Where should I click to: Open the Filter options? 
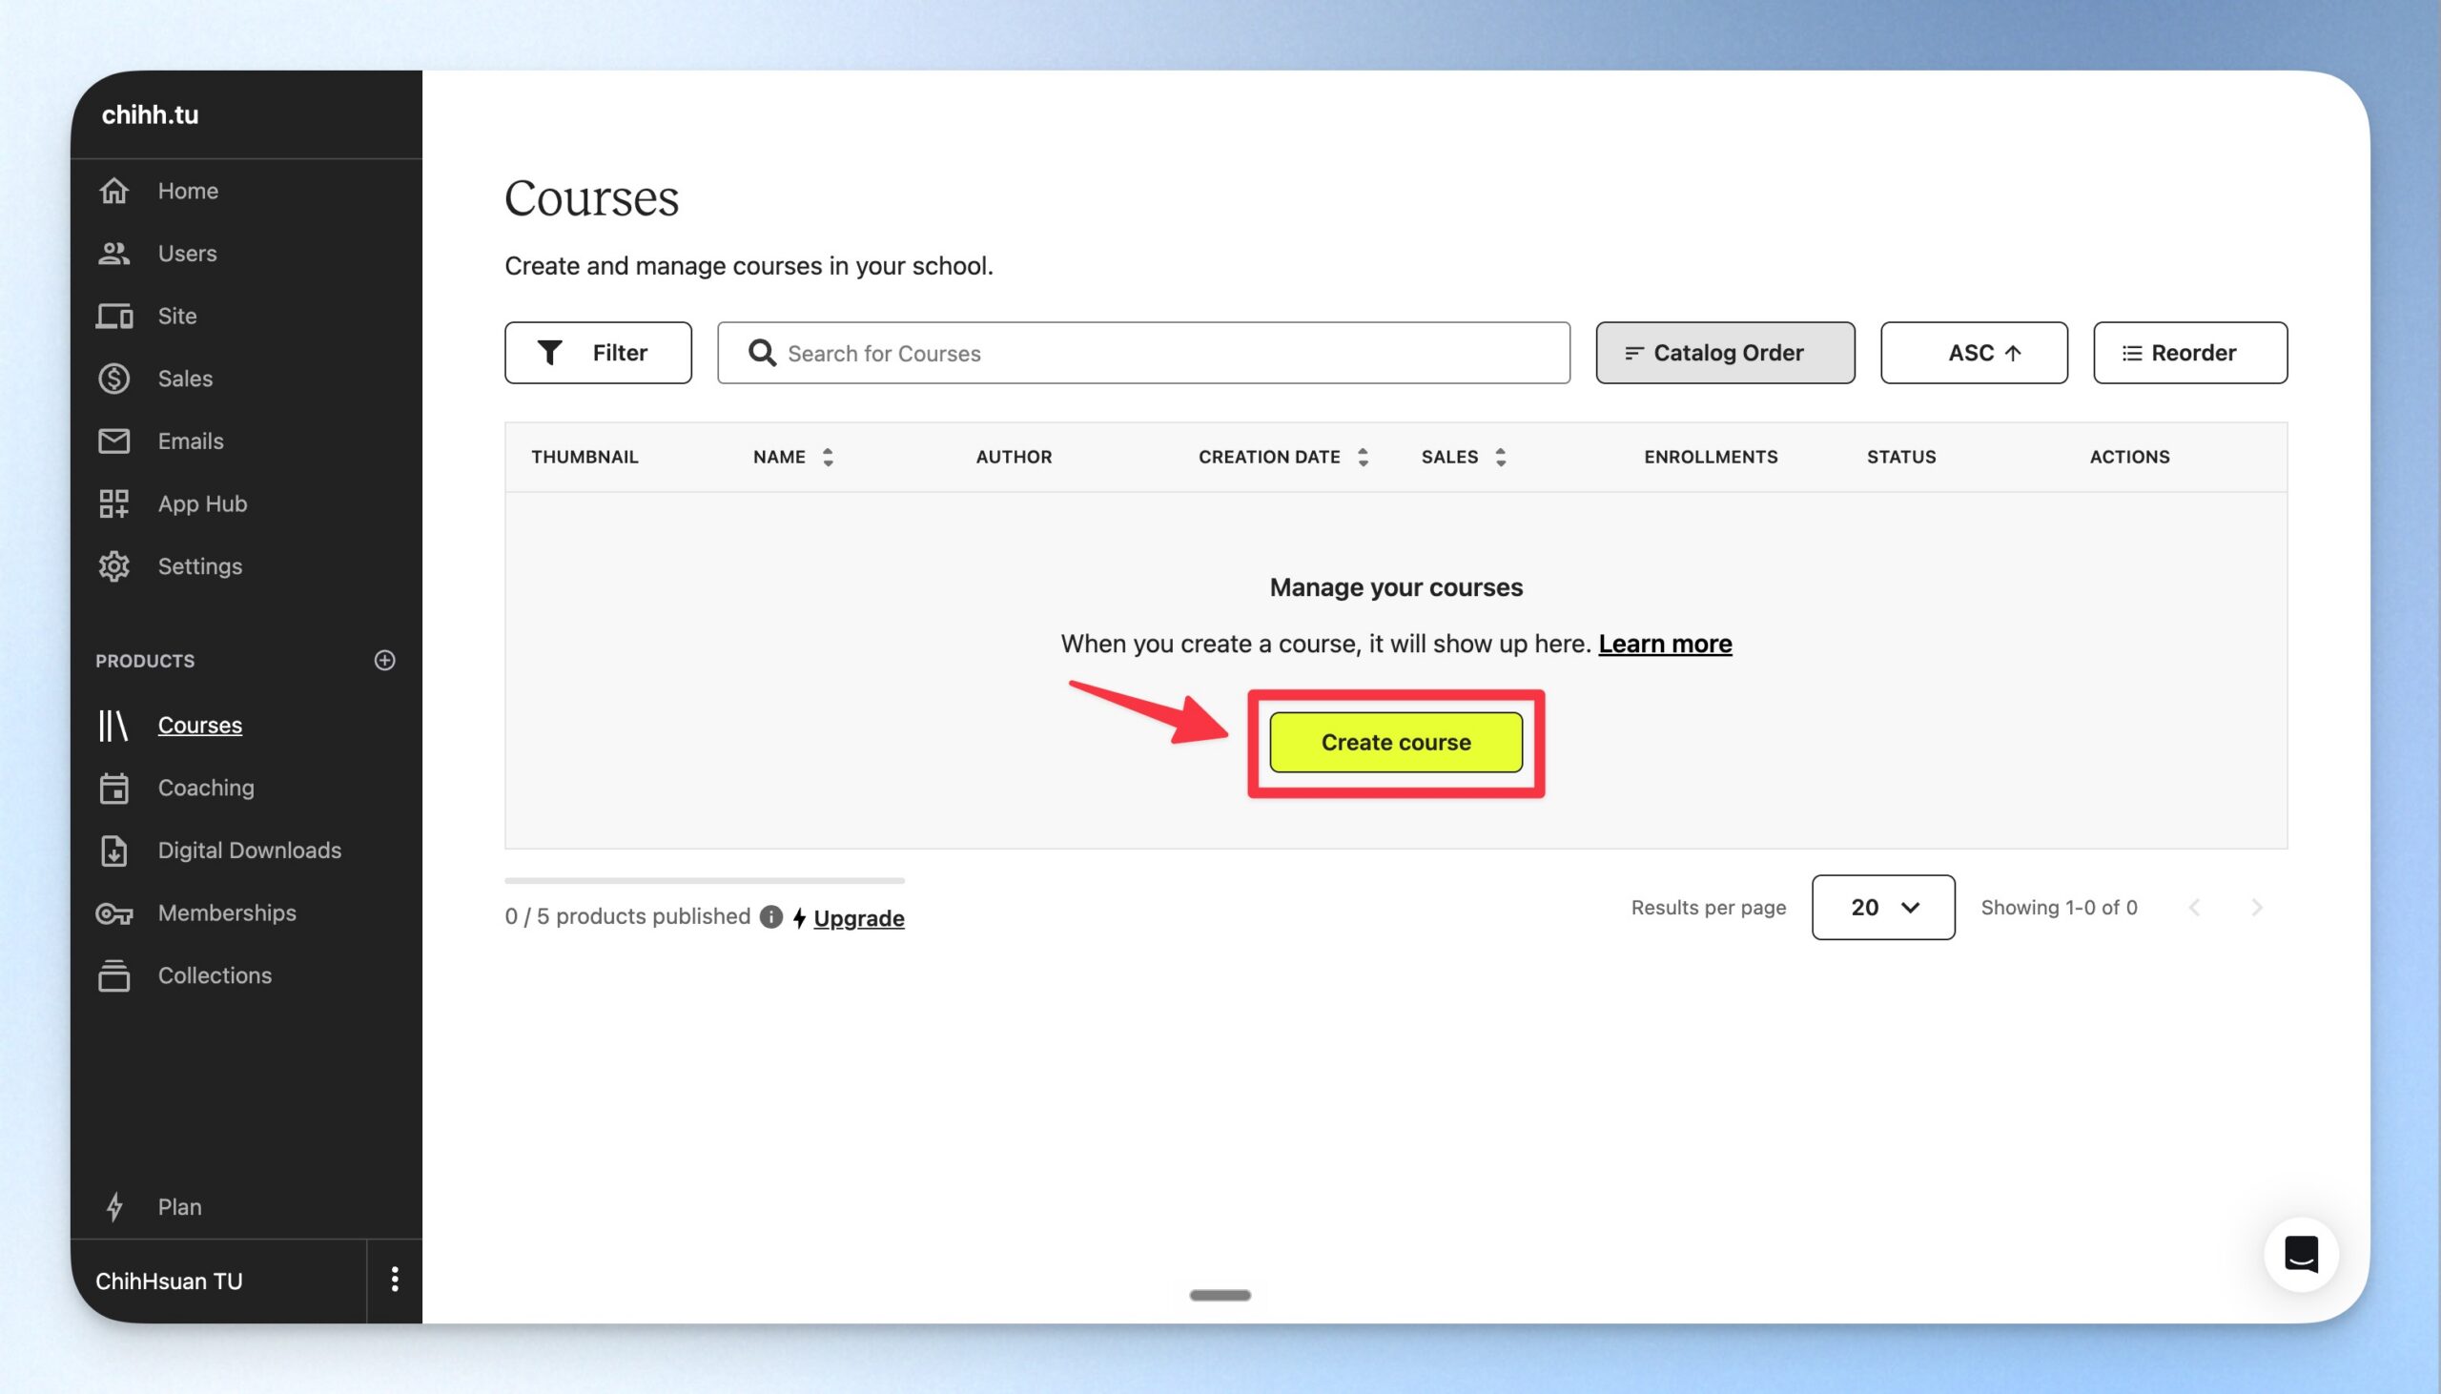(597, 353)
